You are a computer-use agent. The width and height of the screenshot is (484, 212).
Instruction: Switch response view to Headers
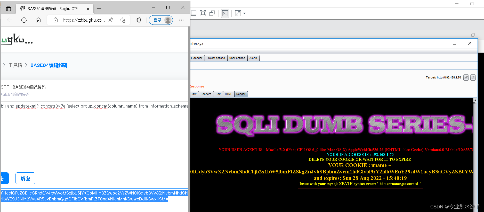tap(206, 94)
